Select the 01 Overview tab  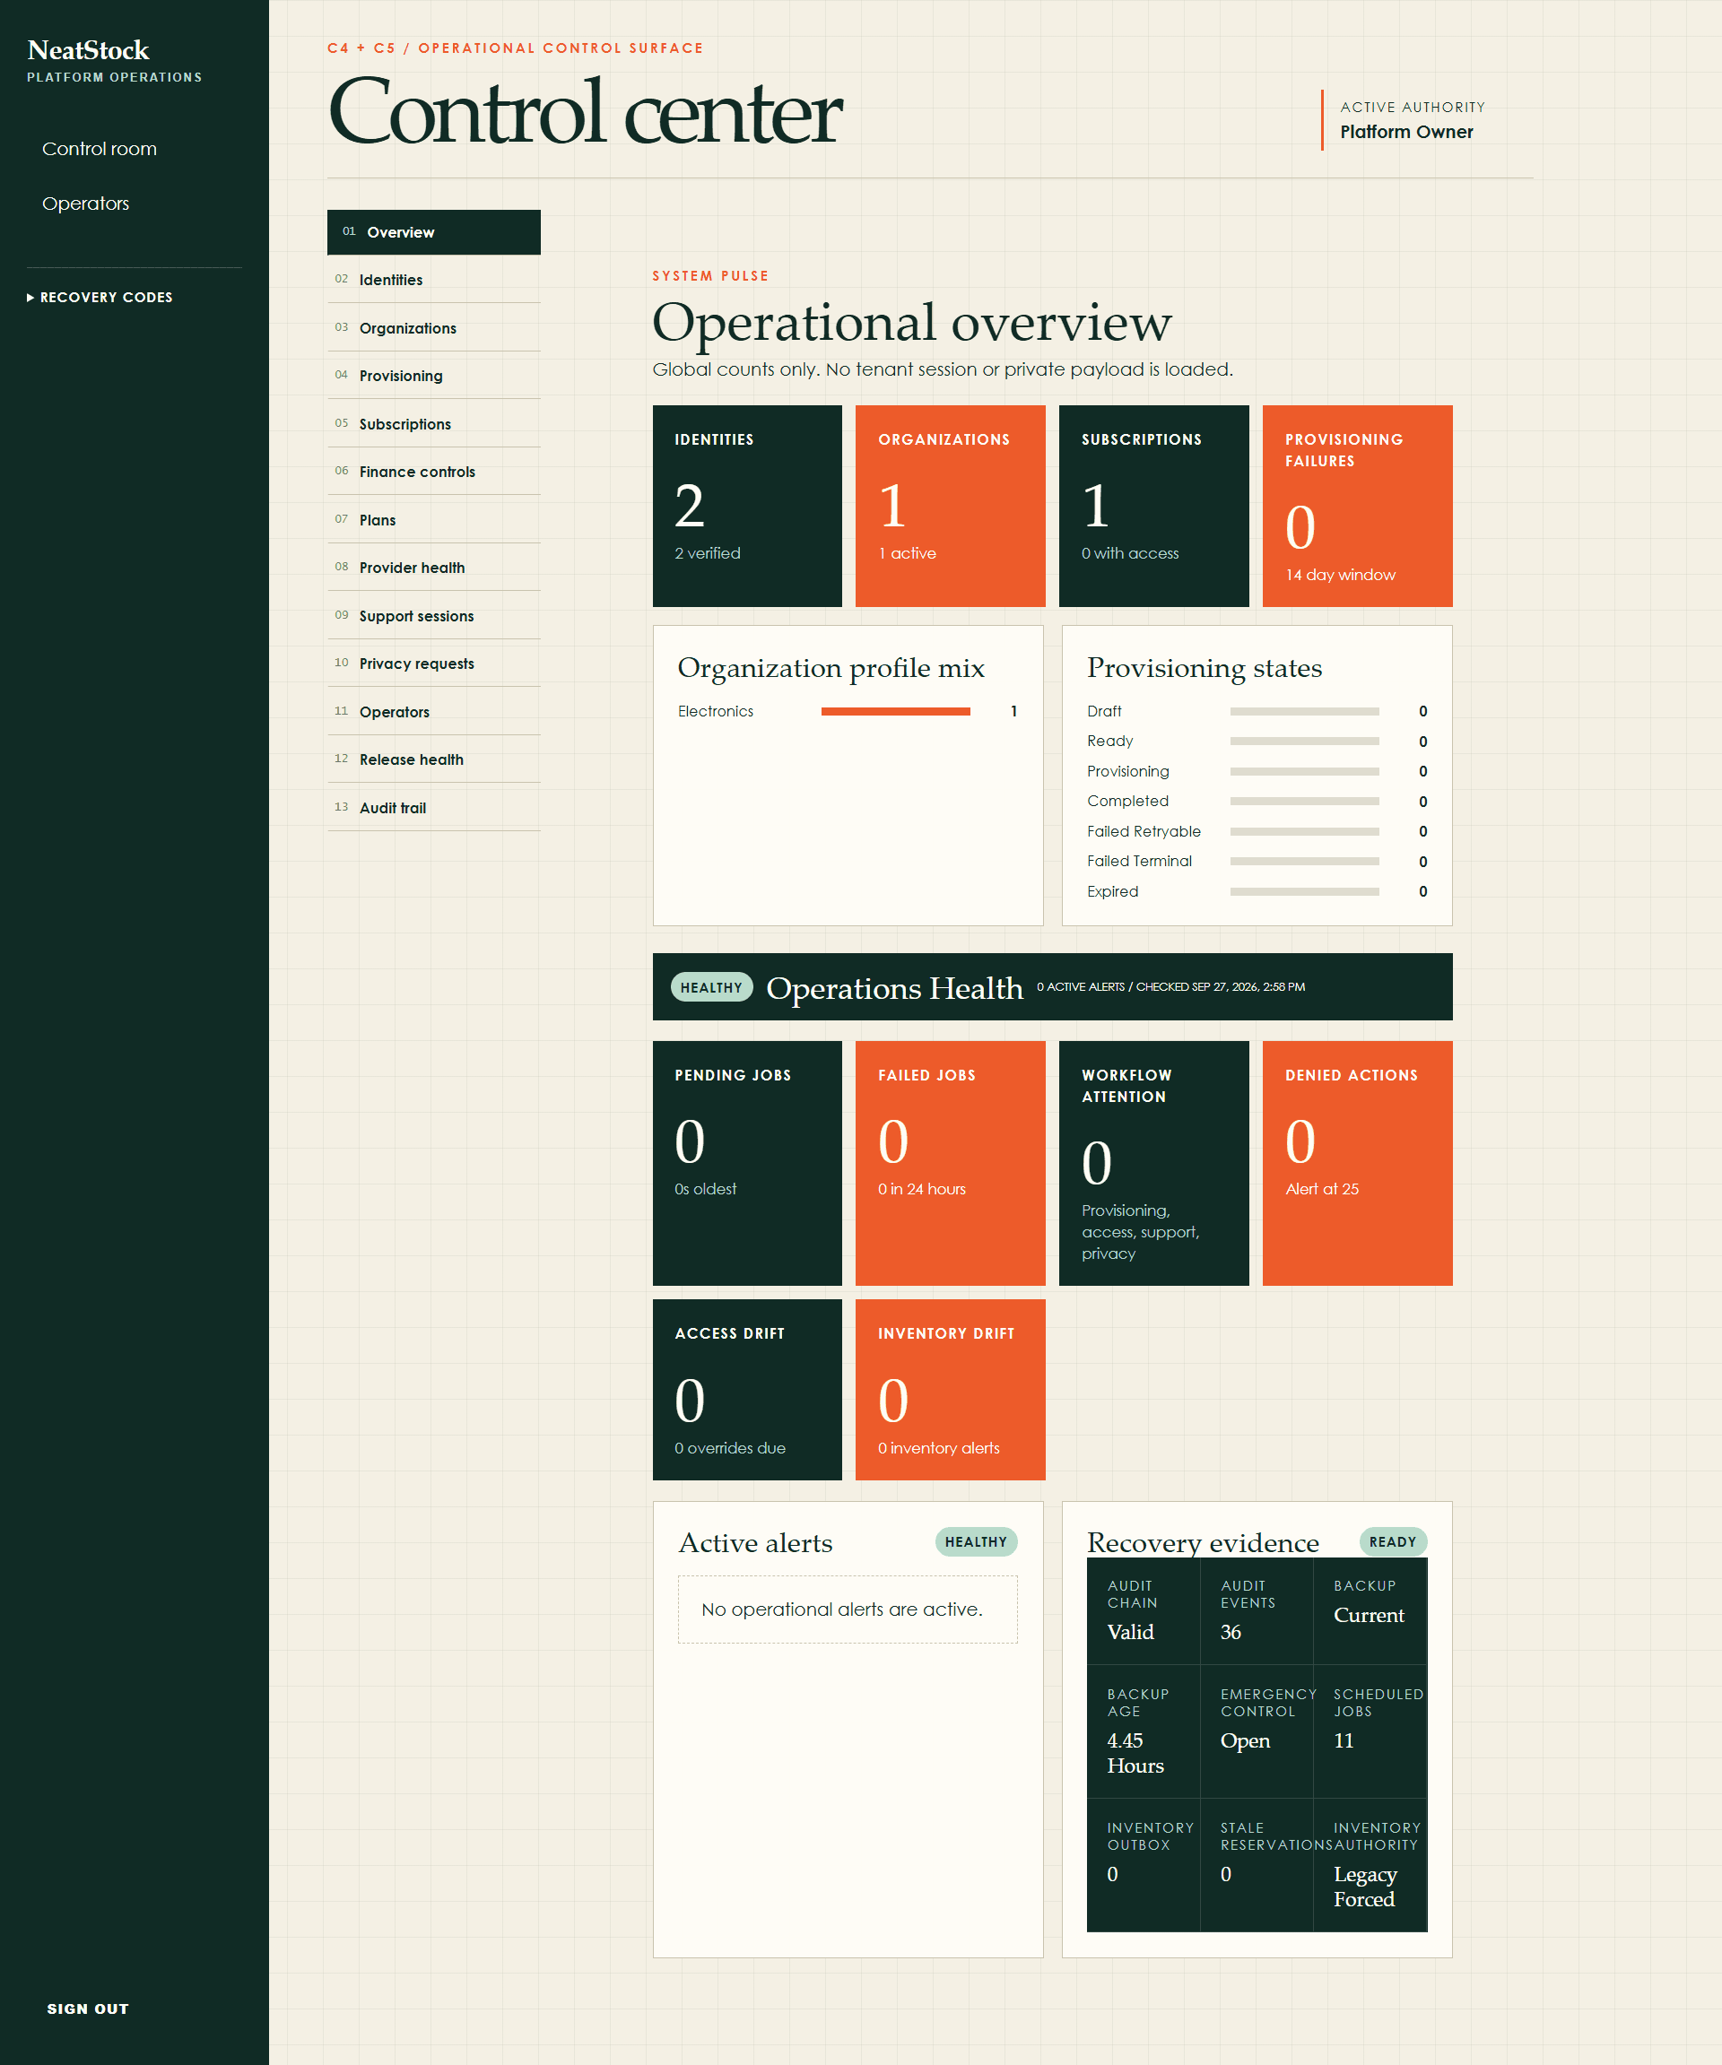(x=434, y=232)
